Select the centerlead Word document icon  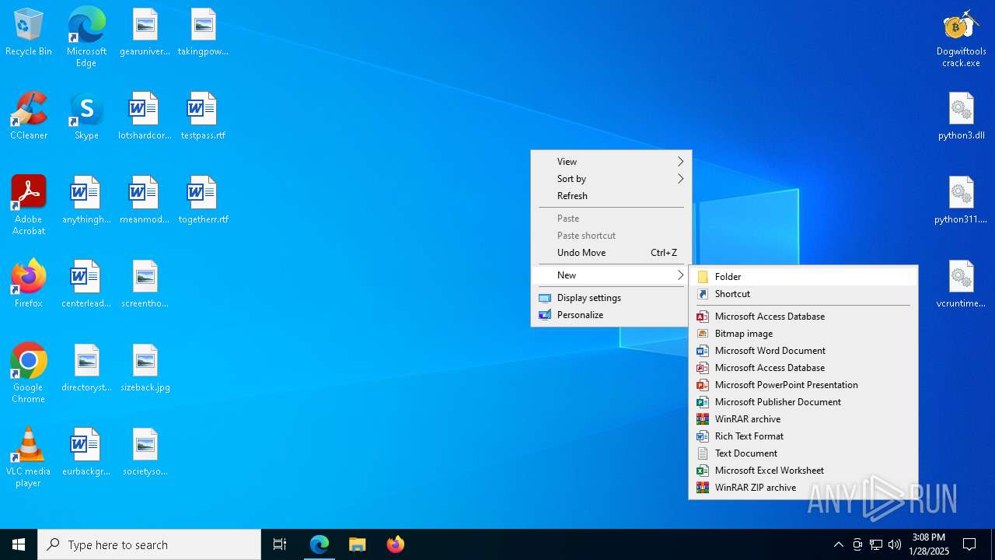[x=86, y=285]
